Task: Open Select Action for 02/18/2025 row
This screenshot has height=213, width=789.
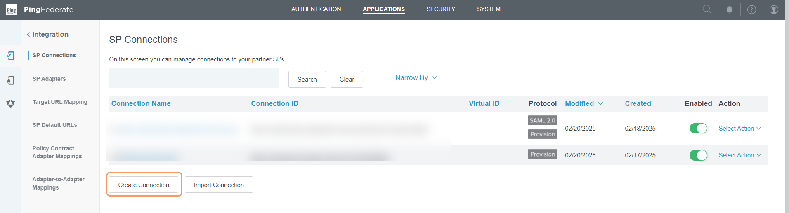Action: point(740,129)
